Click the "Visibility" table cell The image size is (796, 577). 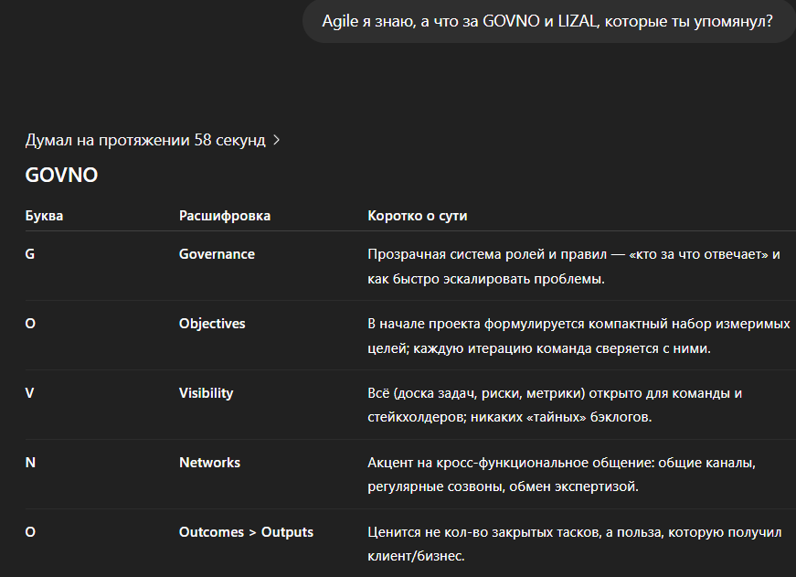[x=206, y=393]
